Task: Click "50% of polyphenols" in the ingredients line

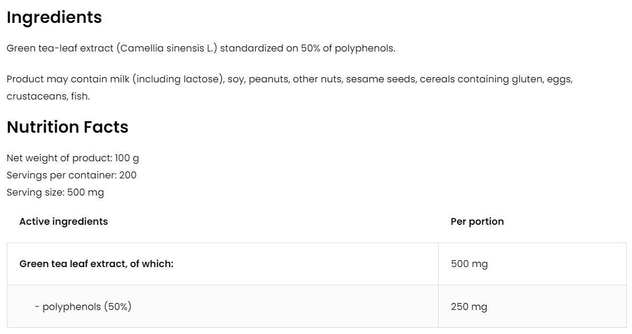Action: 348,48
